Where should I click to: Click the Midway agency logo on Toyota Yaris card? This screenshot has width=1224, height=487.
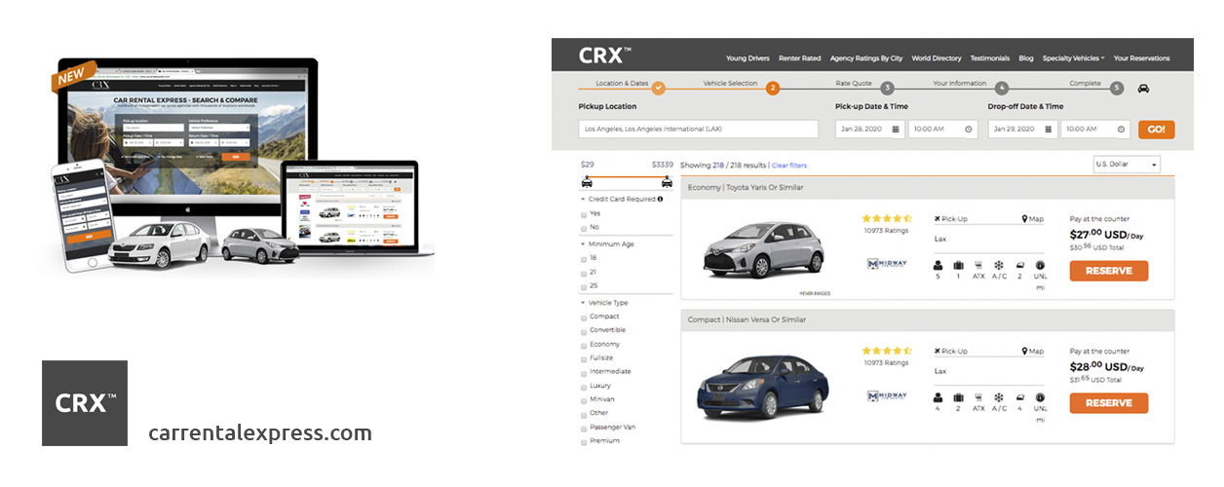(x=887, y=264)
